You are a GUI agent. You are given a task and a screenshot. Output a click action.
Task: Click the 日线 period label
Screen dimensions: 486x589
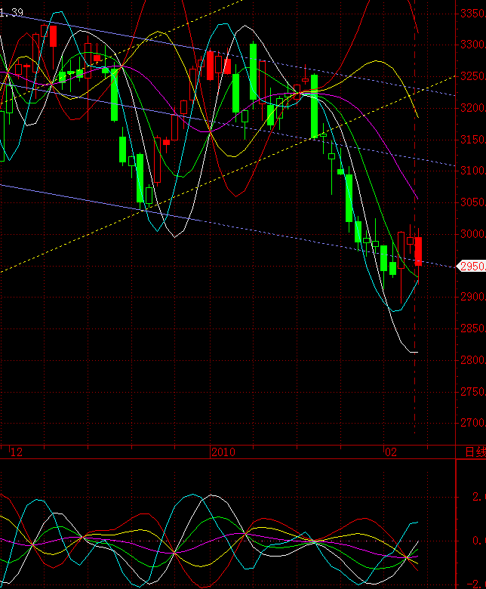pos(475,452)
